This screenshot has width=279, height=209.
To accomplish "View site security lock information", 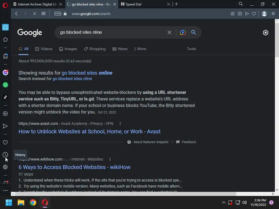I will (65, 14).
